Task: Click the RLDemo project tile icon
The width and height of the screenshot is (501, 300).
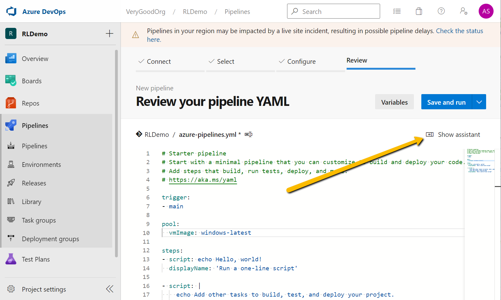Action: 11,33
